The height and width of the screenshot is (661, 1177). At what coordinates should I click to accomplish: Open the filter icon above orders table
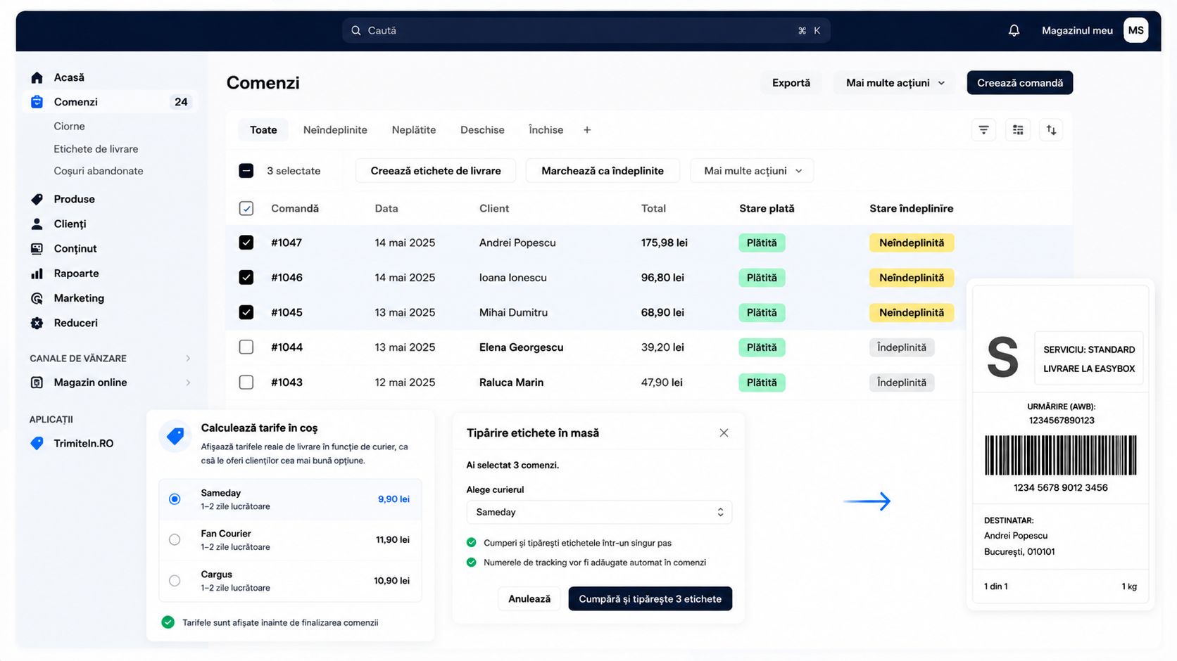(983, 130)
